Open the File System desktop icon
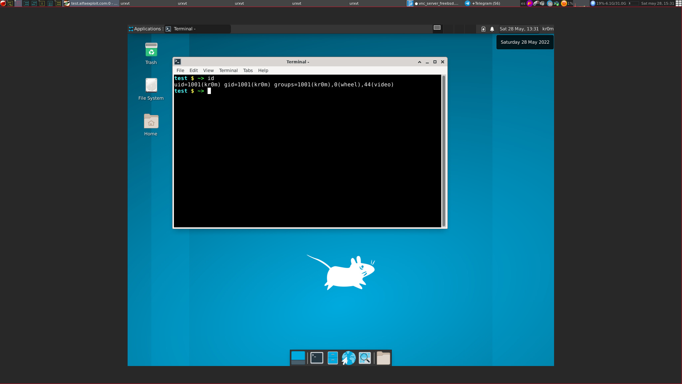The width and height of the screenshot is (682, 384). (151, 86)
